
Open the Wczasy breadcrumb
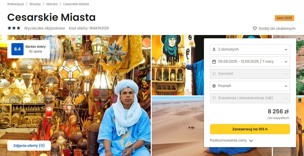point(35,4)
